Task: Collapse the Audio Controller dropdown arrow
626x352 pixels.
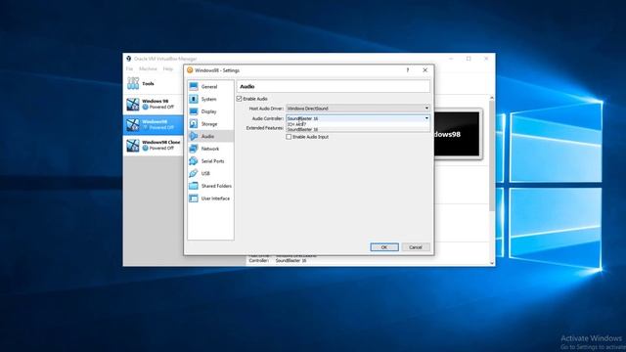Action: click(x=426, y=118)
